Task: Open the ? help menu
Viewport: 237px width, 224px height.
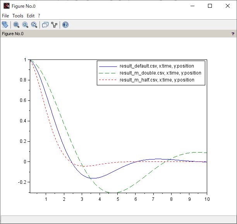Action: 39,16
